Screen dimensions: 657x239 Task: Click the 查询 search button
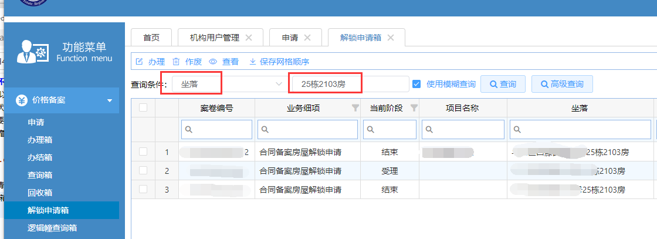pyautogui.click(x=503, y=84)
